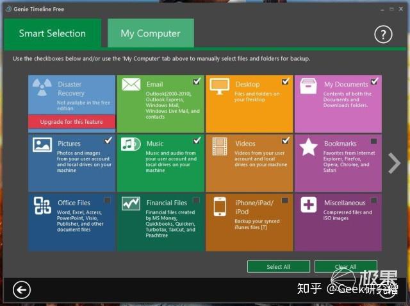Uncheck the Pictures checkbox

pos(108,140)
